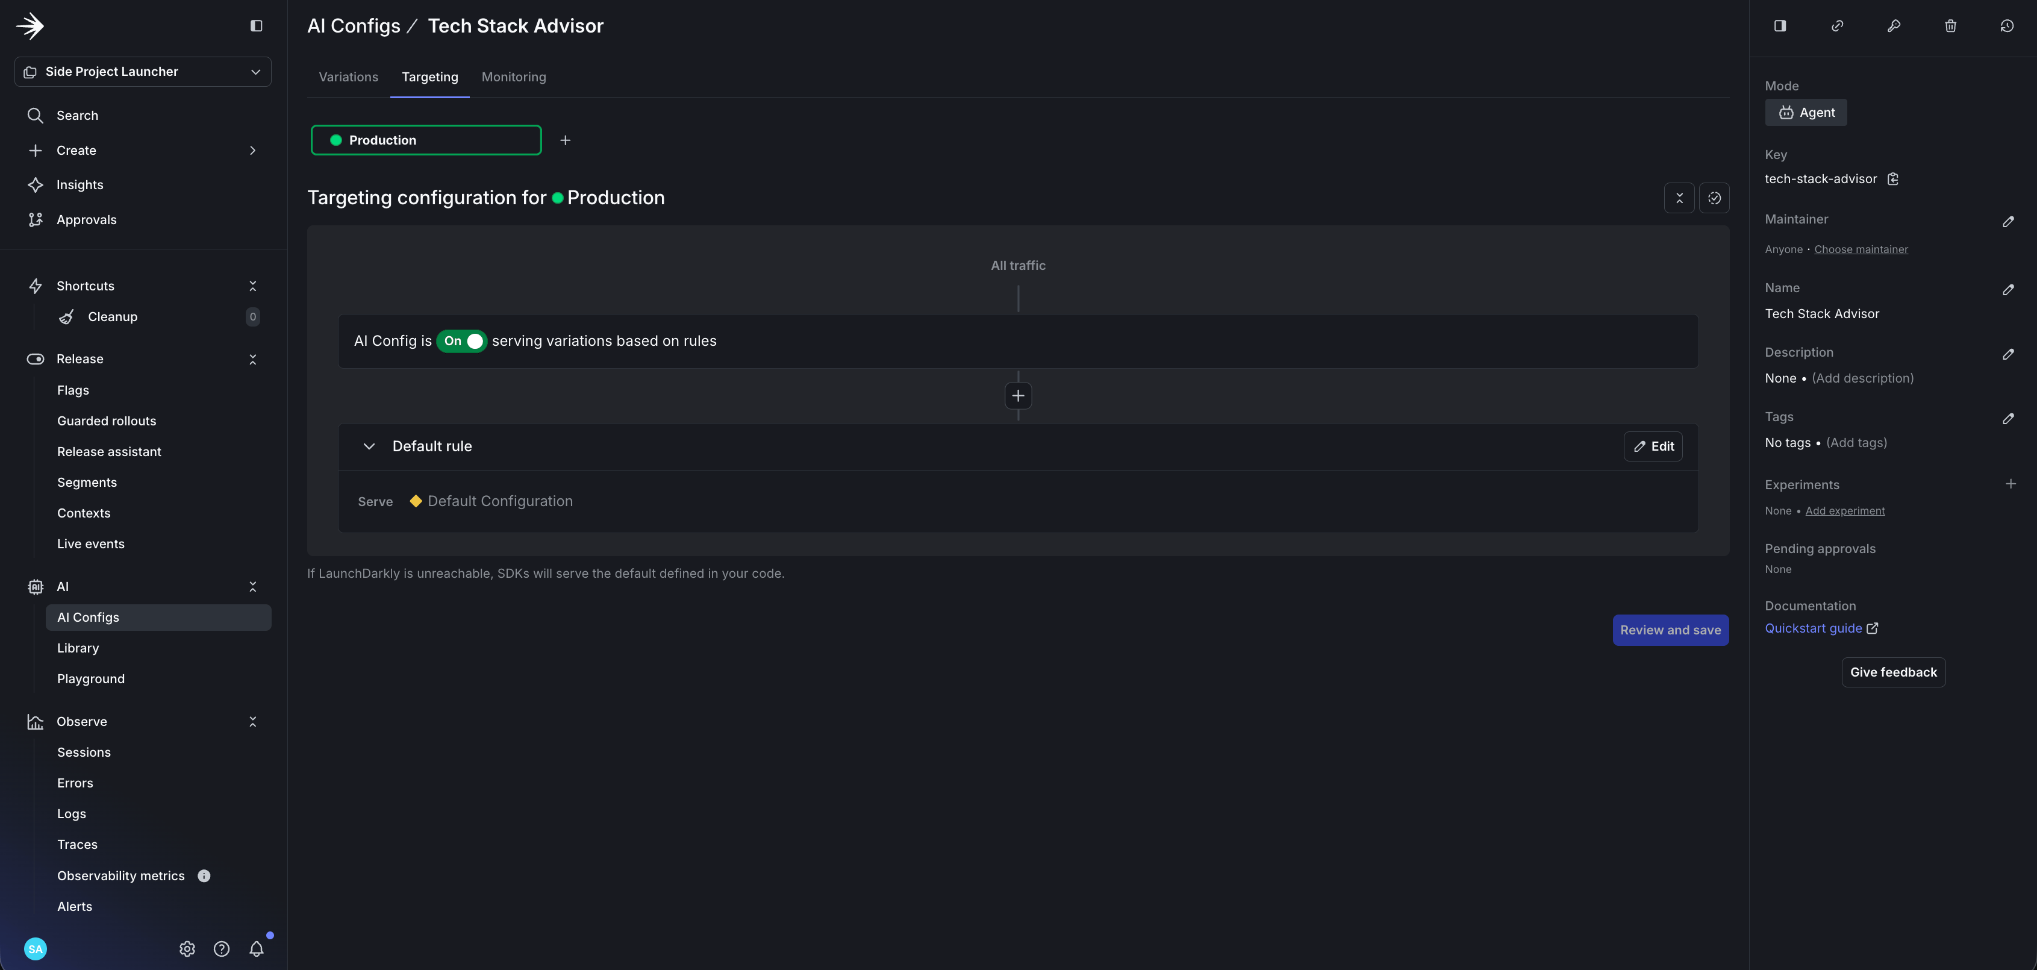
Task: Collapse all rules with the double-chevron button
Action: [1680, 198]
